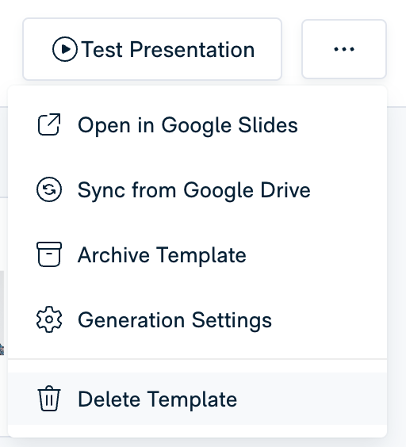Select the Archive Template entry
This screenshot has width=406, height=447.
(197, 254)
